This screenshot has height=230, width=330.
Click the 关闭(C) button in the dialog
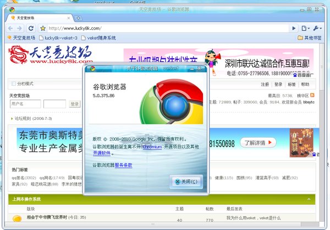[x=186, y=182]
